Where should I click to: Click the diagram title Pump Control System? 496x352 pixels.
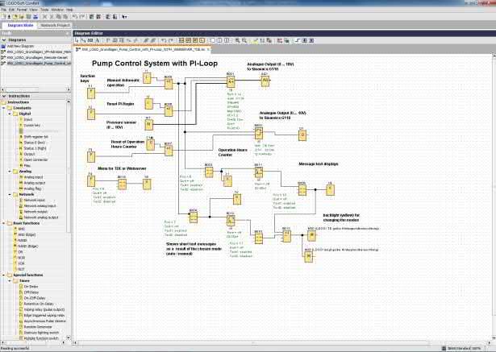(155, 63)
